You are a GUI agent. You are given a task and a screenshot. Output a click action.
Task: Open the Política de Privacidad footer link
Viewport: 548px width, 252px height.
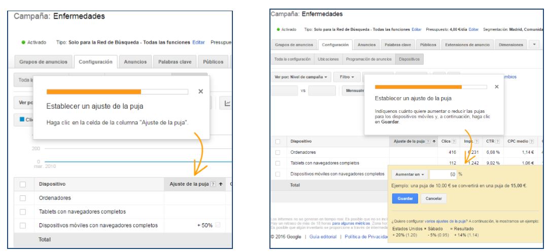point(366,237)
